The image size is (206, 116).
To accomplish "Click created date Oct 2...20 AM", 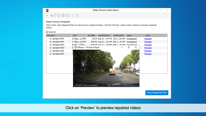I will pos(119,39).
